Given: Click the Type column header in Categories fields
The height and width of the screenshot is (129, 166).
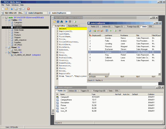Looking at the screenshot, I should [x=102, y=94].
